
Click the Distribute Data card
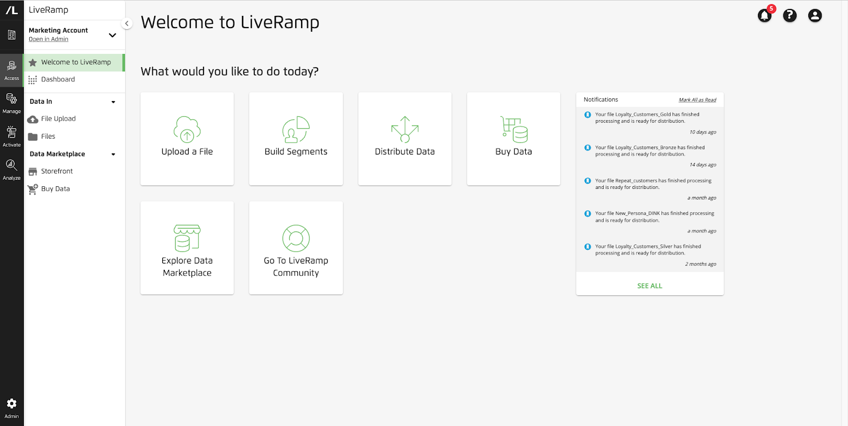(405, 139)
